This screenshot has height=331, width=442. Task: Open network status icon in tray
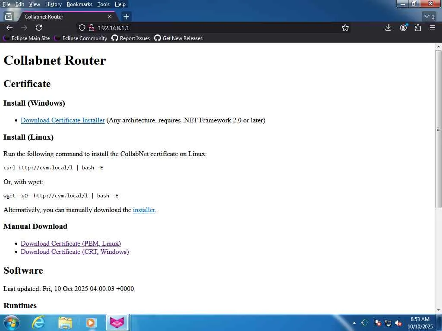388,323
